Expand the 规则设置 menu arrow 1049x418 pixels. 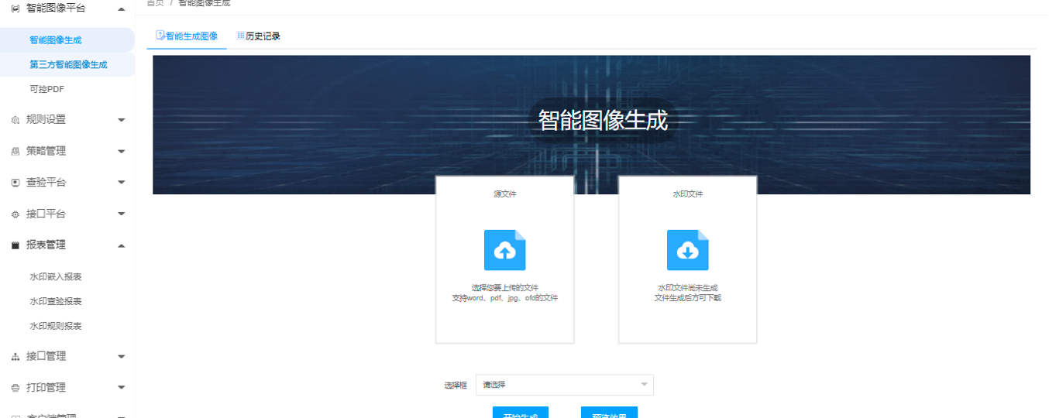point(121,120)
